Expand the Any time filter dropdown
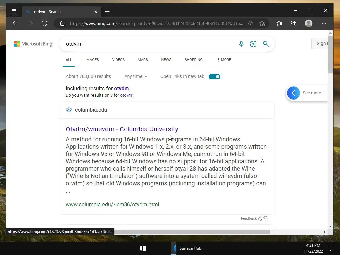The width and height of the screenshot is (340, 255). point(136,77)
